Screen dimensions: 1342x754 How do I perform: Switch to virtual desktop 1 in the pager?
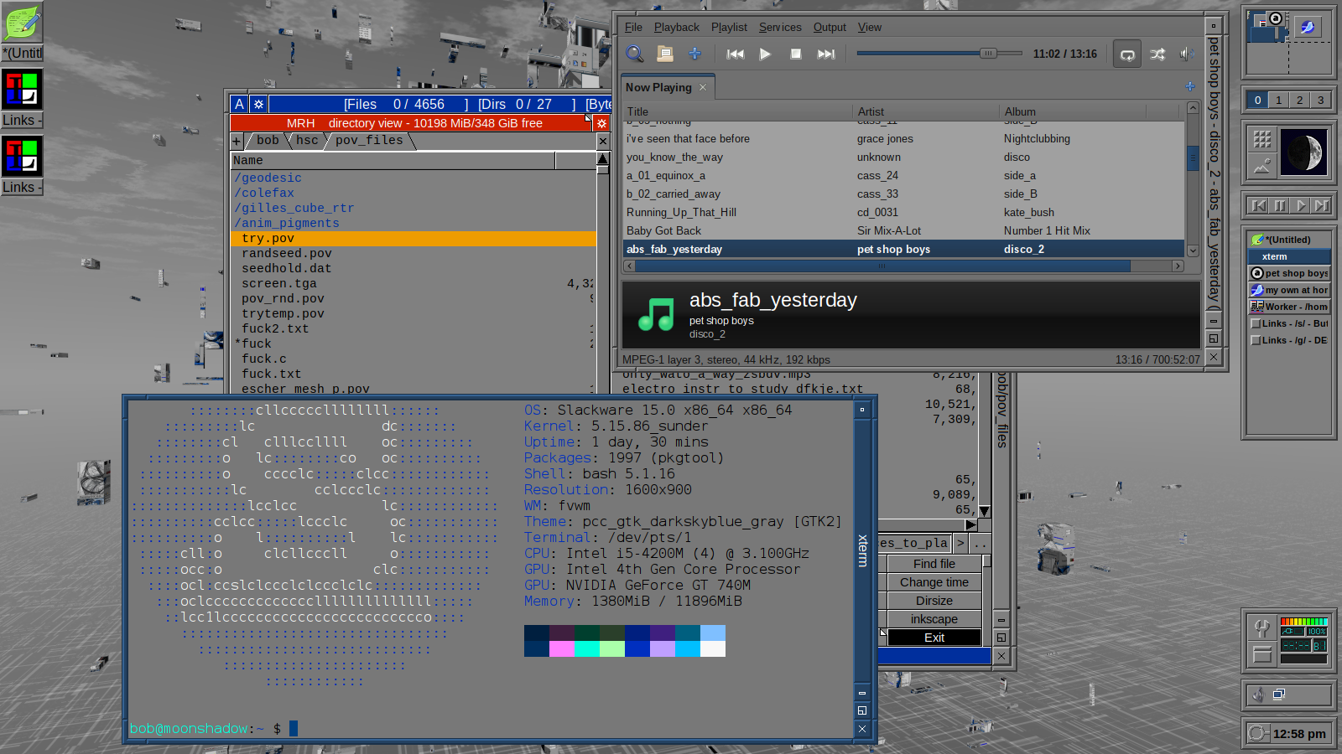[1278, 100]
